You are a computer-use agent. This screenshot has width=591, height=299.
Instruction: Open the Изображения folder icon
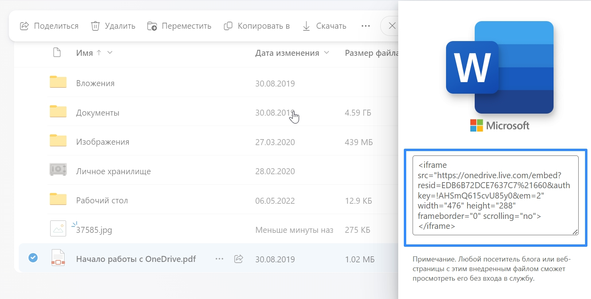point(58,141)
